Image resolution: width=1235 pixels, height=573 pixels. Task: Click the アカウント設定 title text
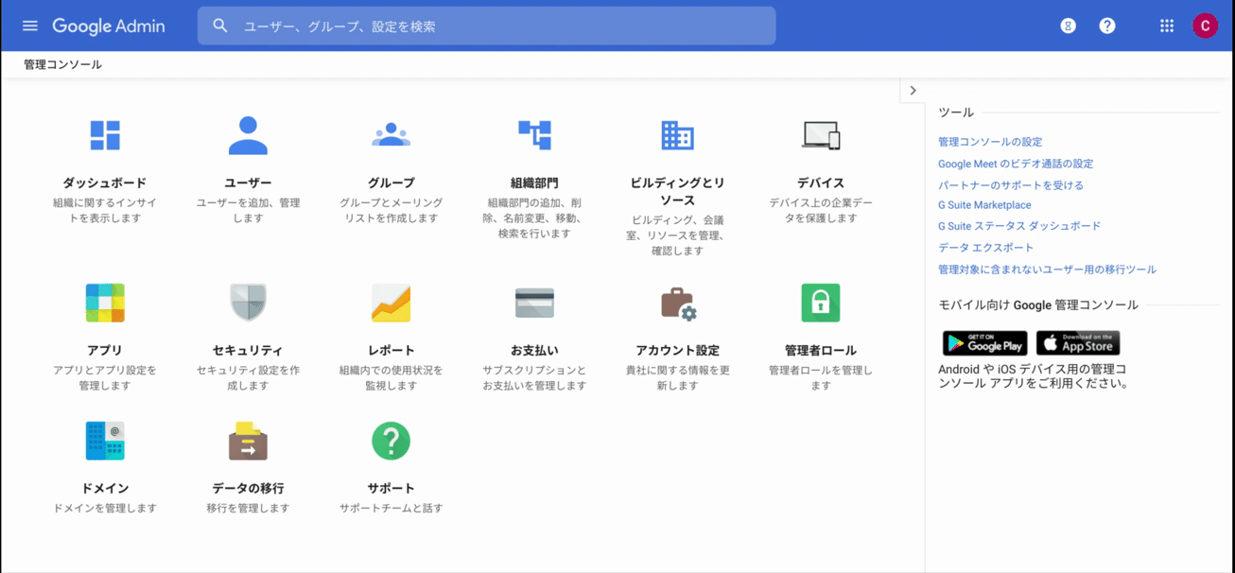(x=677, y=350)
